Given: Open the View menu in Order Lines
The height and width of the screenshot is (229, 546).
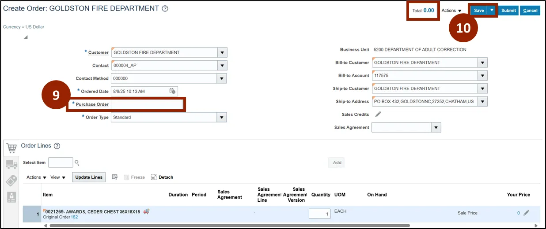Looking at the screenshot, I should (58, 177).
